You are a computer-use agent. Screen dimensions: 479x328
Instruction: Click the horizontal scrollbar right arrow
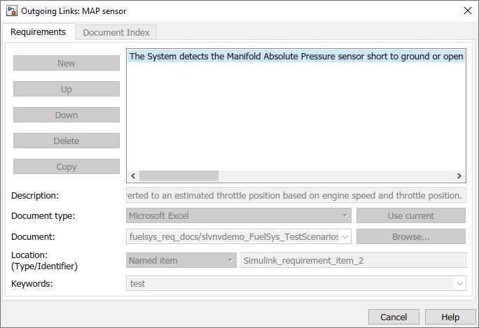459,176
